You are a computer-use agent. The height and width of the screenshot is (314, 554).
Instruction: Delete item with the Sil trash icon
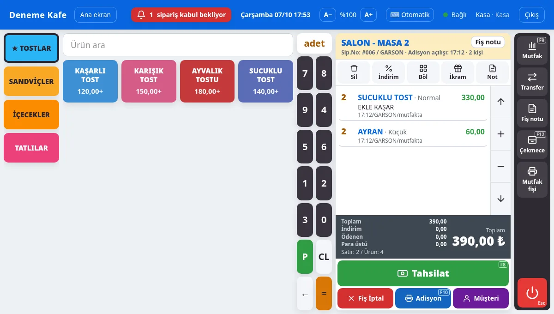point(354,72)
